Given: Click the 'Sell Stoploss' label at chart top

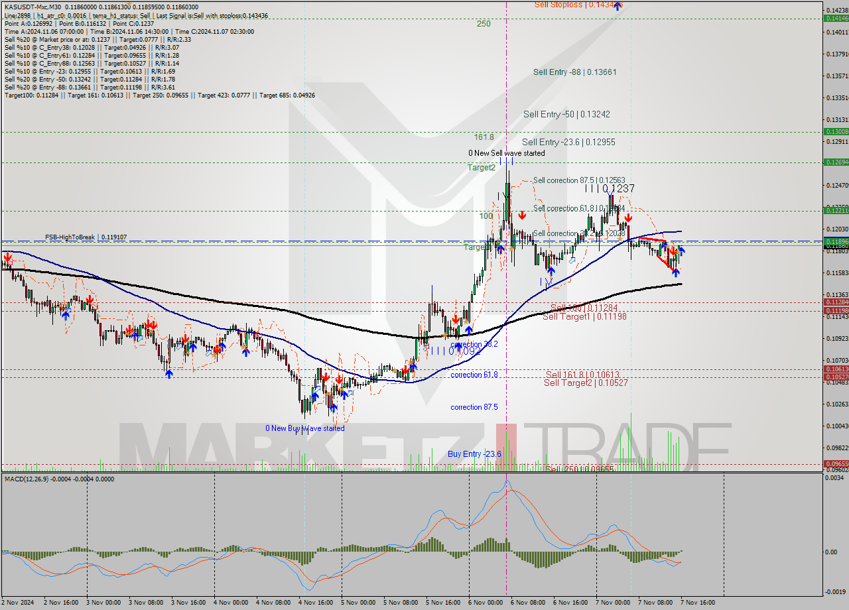Looking at the screenshot, I should tap(578, 5).
